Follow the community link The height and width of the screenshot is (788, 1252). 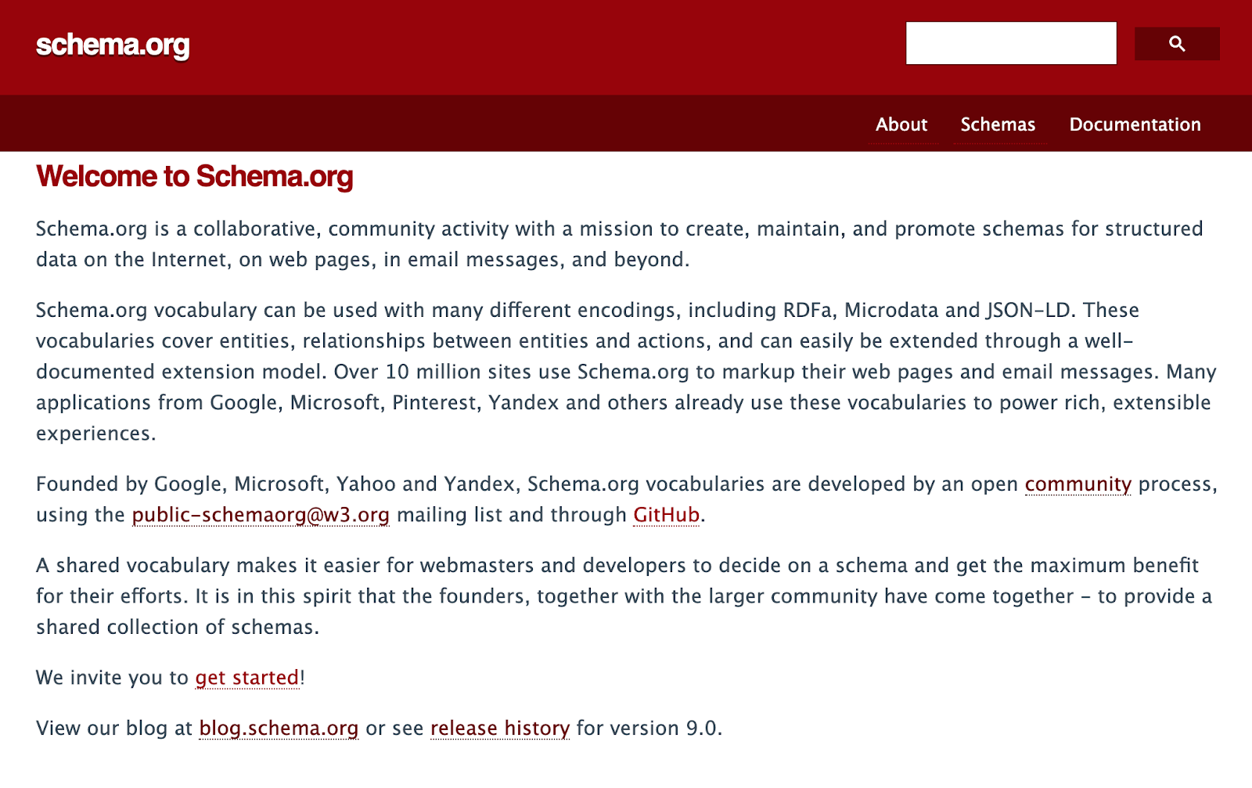pos(1078,484)
